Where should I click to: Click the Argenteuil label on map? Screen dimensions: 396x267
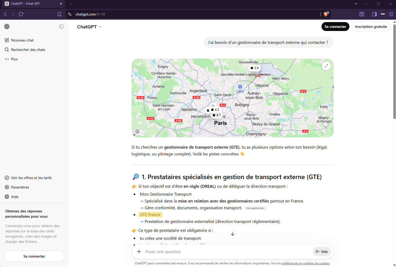click(x=198, y=91)
